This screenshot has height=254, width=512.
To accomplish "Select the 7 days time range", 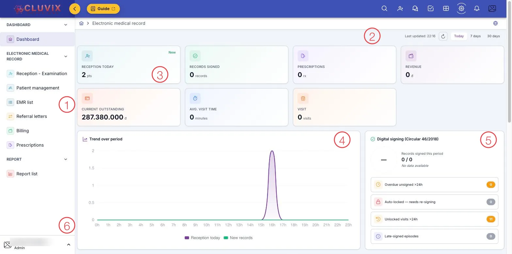I will tap(475, 36).
